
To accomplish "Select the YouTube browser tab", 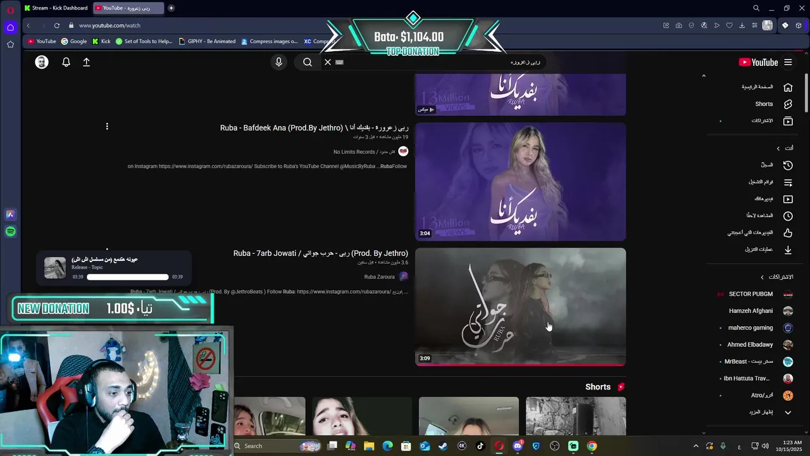I will (x=128, y=8).
